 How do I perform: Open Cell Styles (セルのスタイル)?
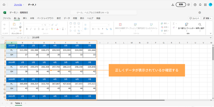point(151,26)
